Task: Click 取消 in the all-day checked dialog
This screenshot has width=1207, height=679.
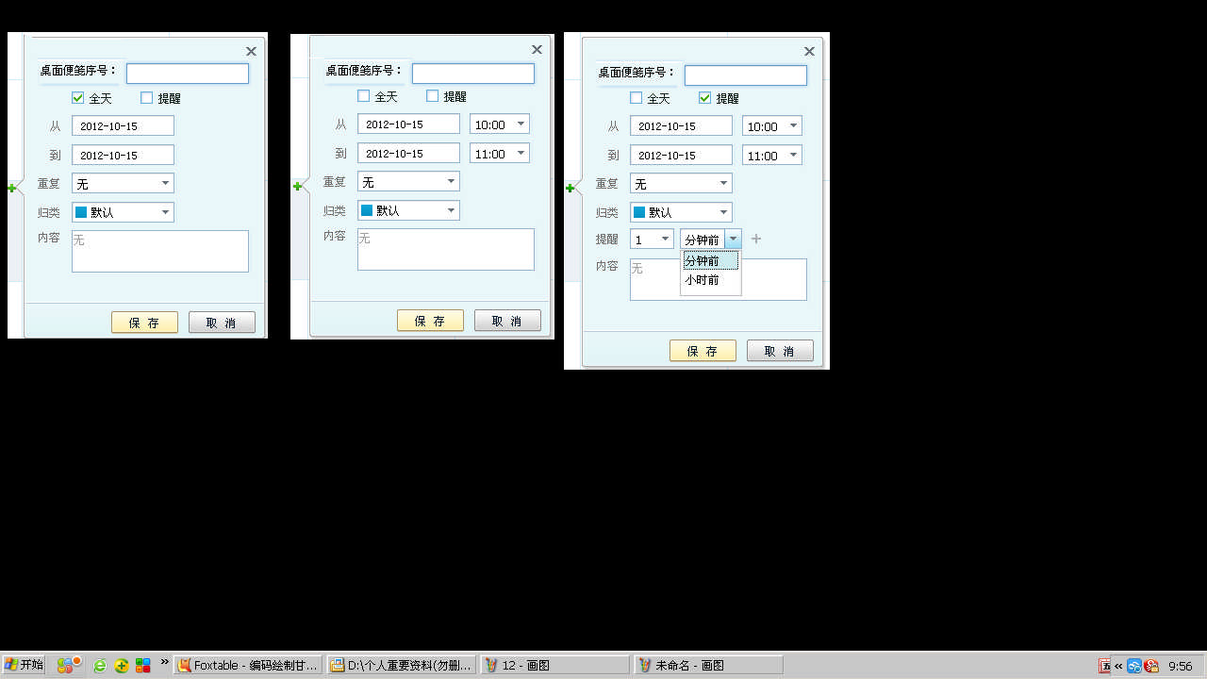Action: (x=222, y=323)
